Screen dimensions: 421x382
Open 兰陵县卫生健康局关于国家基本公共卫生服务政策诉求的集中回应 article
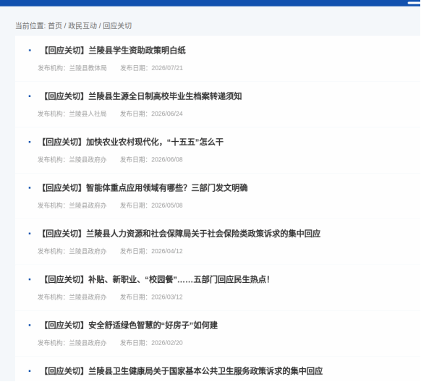[x=182, y=371]
